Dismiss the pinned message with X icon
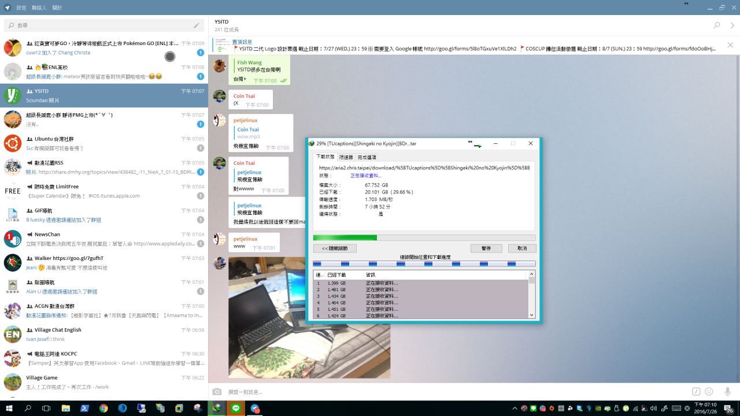The image size is (740, 416). pyautogui.click(x=730, y=45)
